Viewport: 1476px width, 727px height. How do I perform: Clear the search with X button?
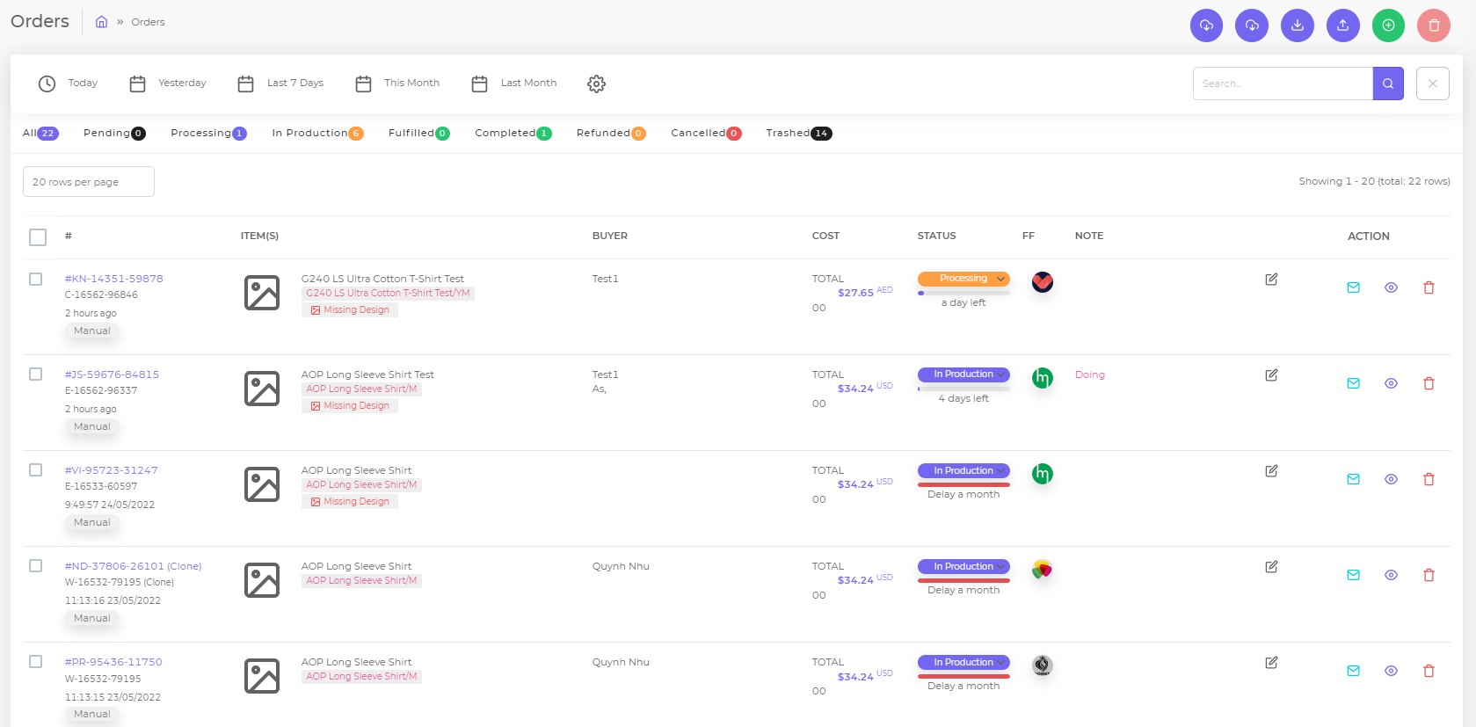point(1433,84)
